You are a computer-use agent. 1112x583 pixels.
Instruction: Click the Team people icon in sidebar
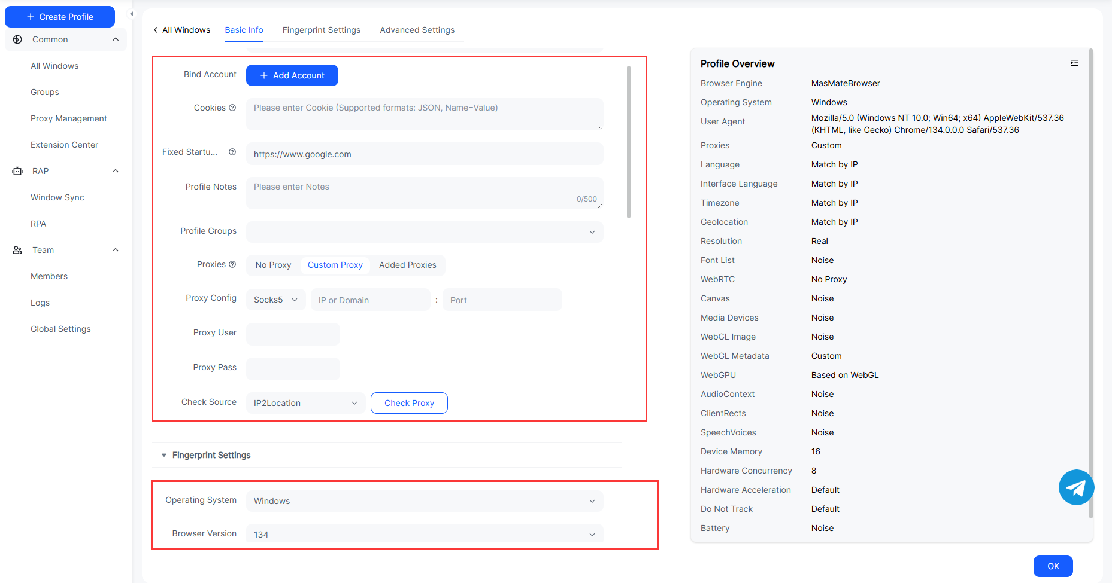(17, 250)
